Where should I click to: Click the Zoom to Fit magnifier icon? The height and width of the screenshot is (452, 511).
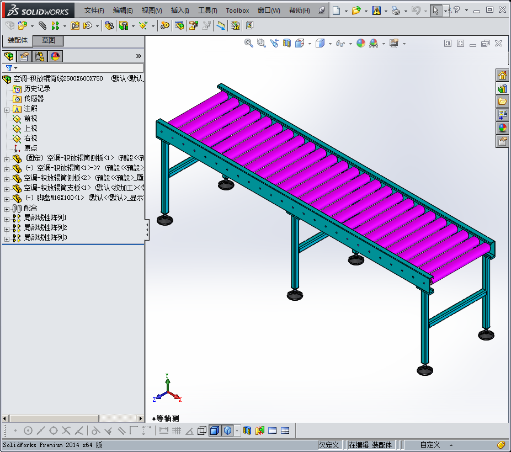(x=249, y=44)
